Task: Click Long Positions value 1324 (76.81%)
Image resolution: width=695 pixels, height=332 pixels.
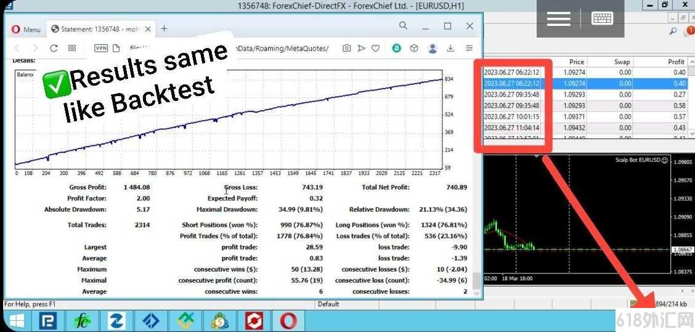Action: [443, 225]
